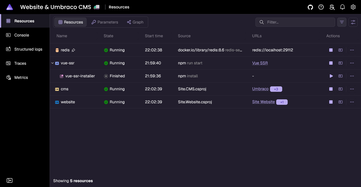Stop the vue-ssr resource

(x=331, y=63)
